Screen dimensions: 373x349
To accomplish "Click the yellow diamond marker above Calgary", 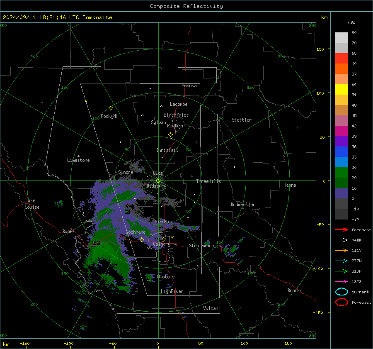I will point(164,239).
